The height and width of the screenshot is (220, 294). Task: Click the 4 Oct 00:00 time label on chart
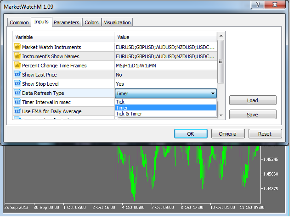pos(133,208)
